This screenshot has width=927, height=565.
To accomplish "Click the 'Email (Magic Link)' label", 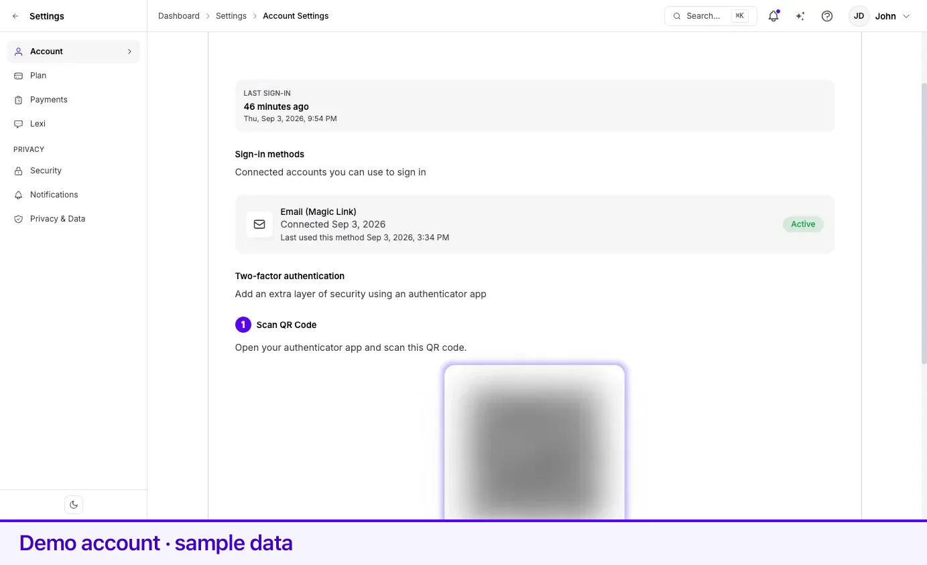I will 318,212.
